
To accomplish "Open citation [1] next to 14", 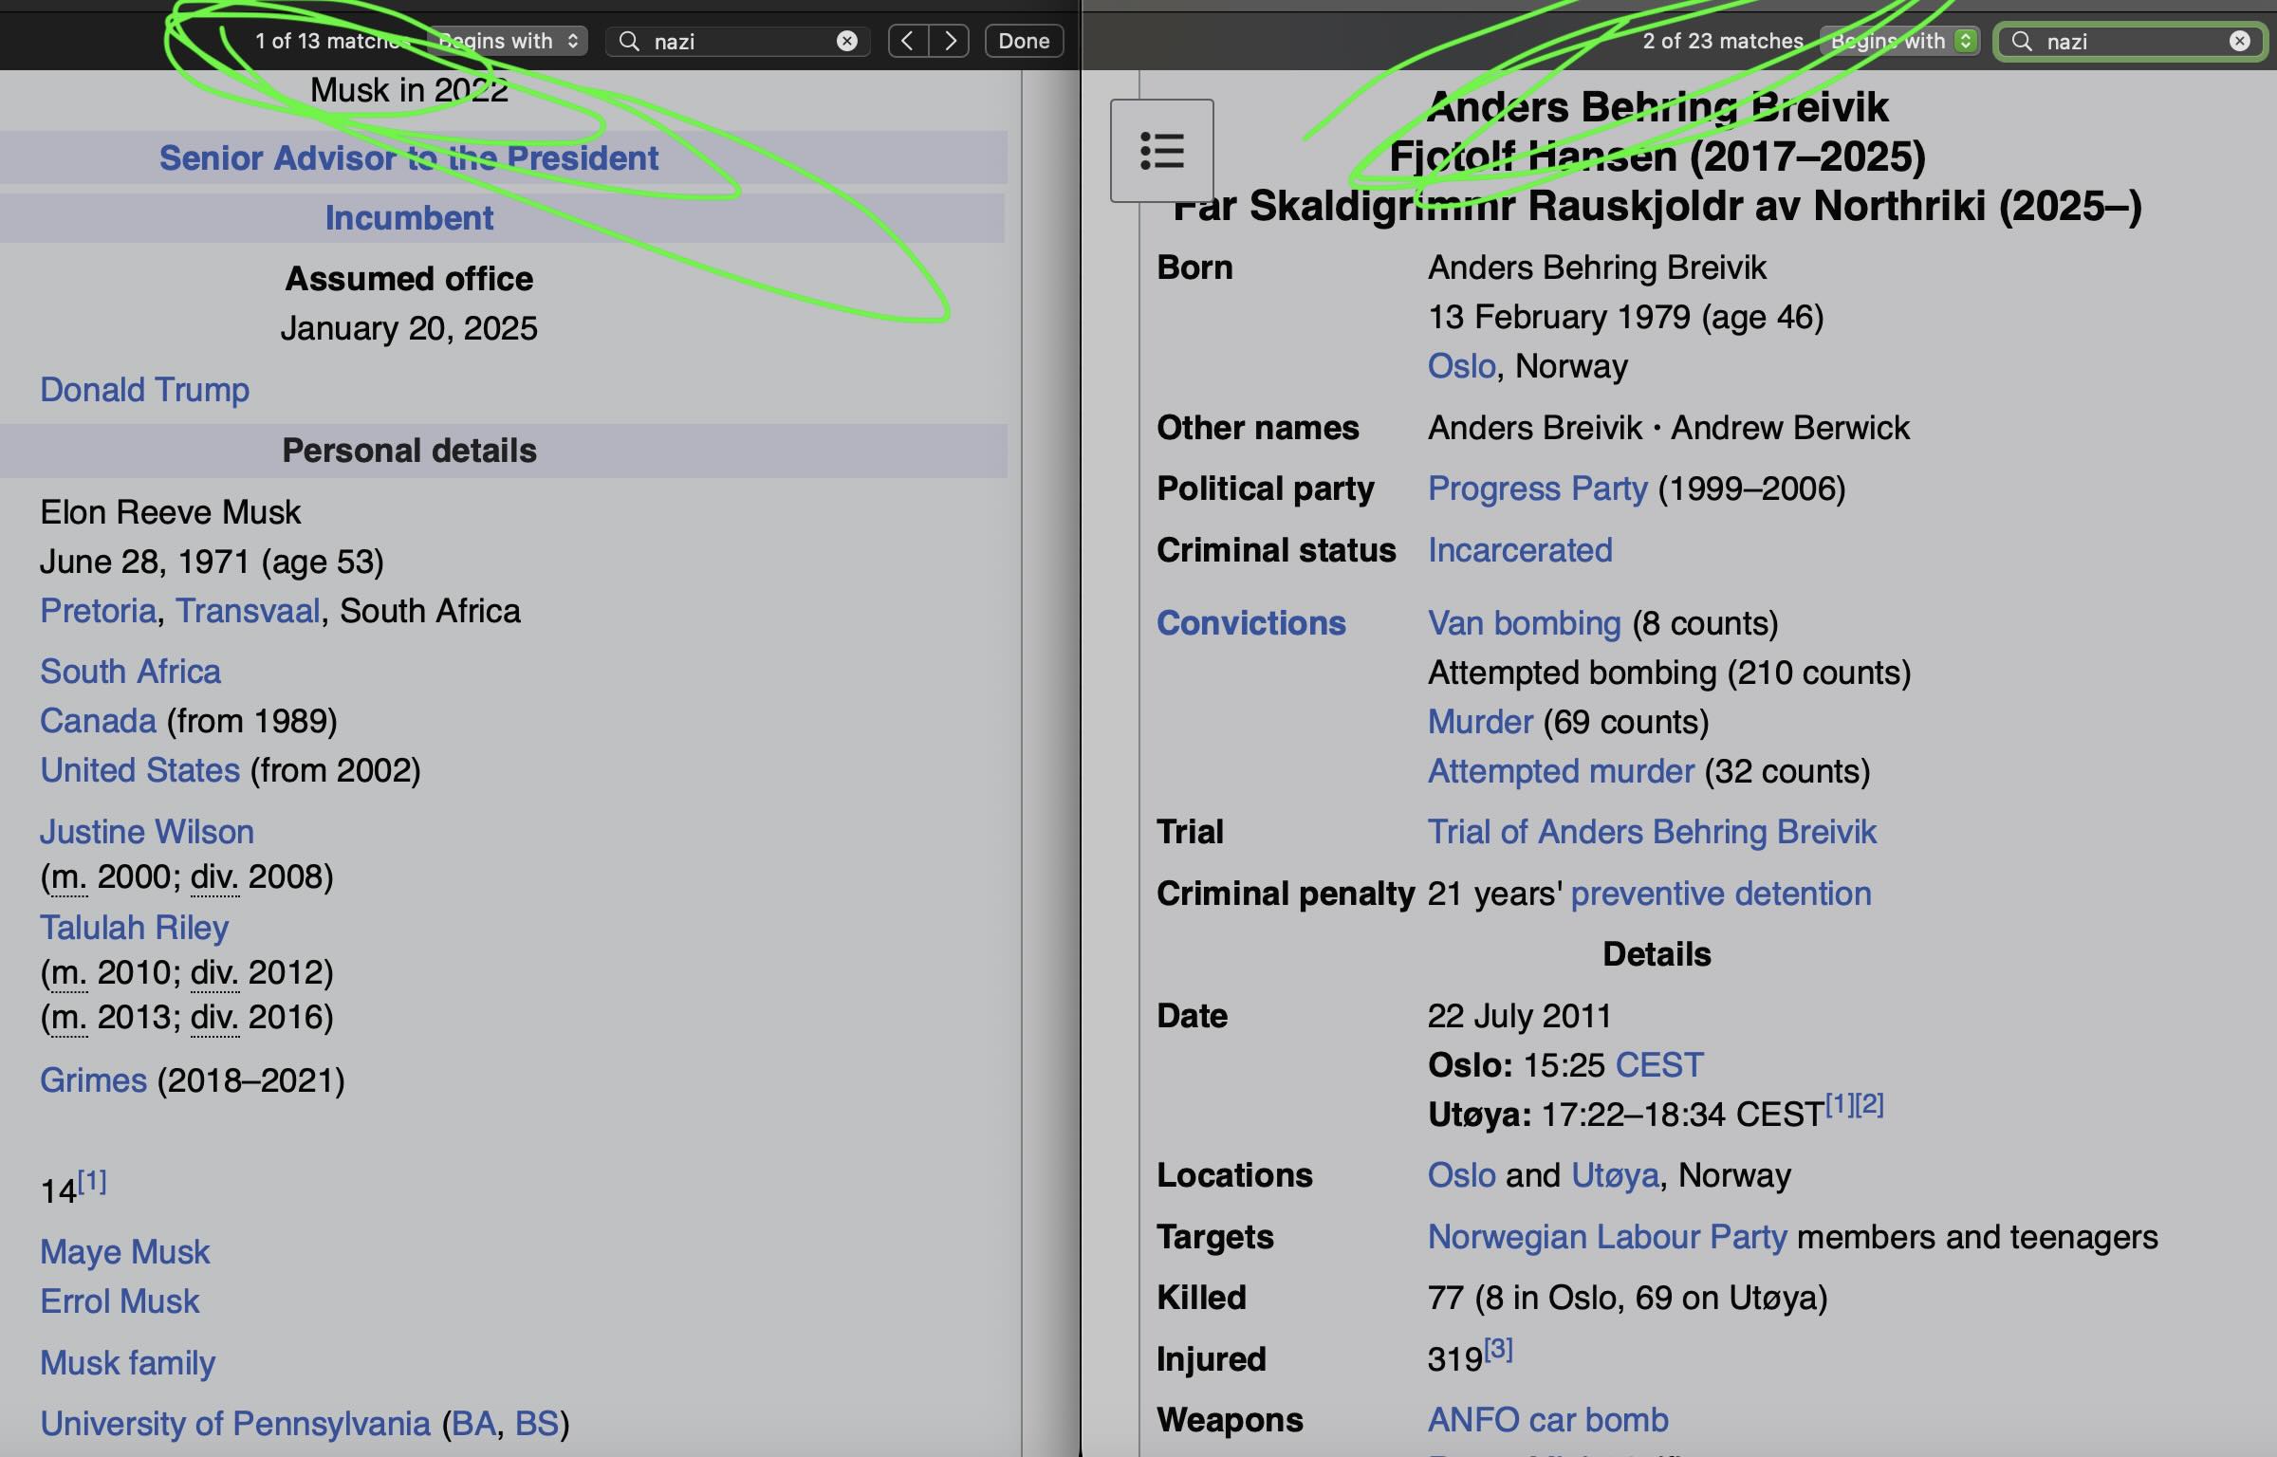I will pos(92,1181).
